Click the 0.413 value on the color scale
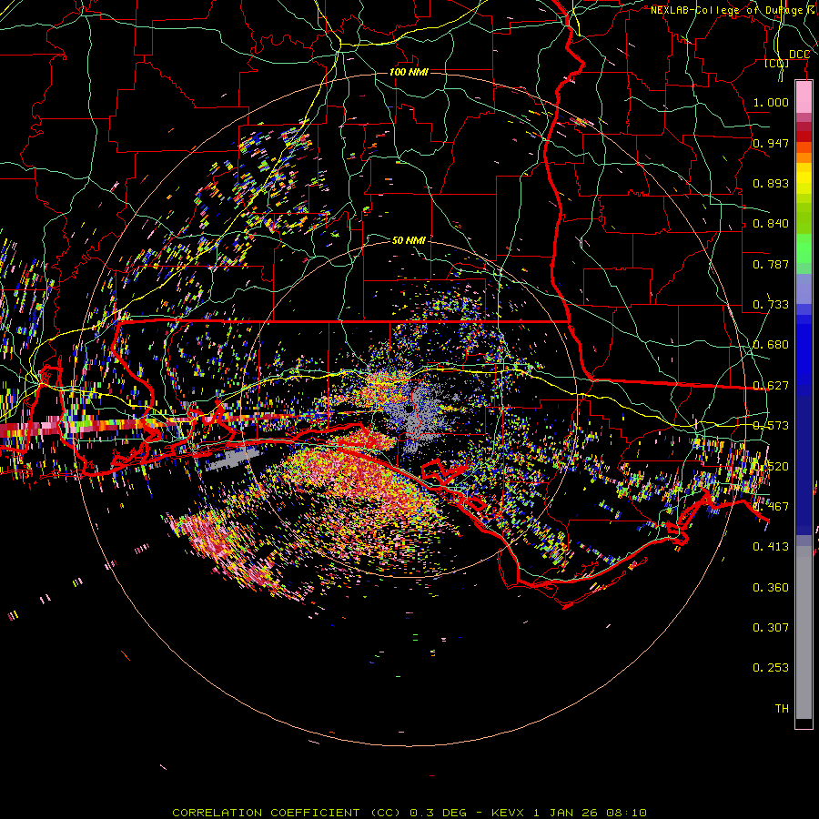Screen dimensions: 819x819 pyautogui.click(x=771, y=547)
